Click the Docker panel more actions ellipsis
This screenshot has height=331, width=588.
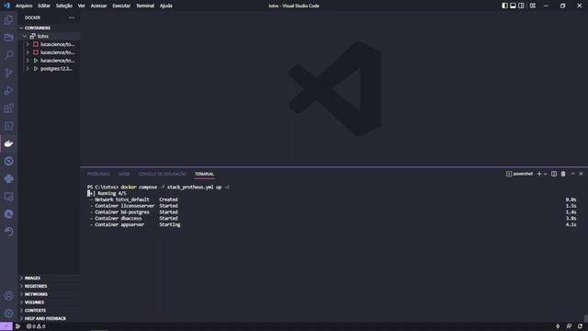(72, 17)
